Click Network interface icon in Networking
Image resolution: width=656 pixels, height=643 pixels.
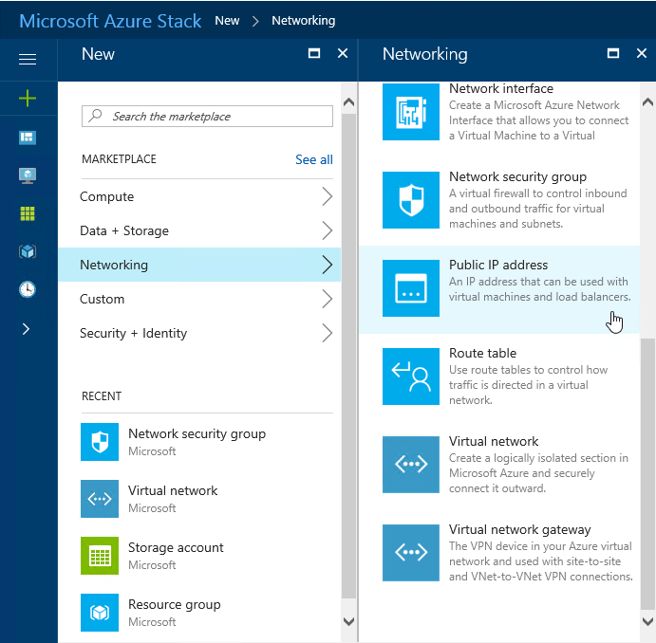pyautogui.click(x=411, y=112)
